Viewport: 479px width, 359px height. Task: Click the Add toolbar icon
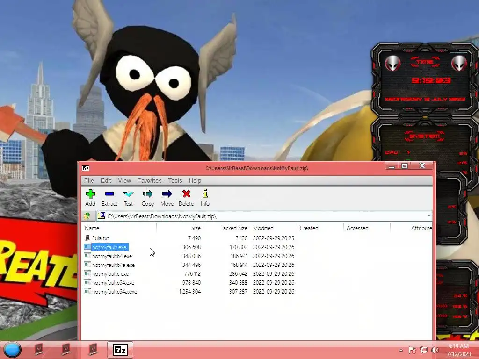point(90,194)
